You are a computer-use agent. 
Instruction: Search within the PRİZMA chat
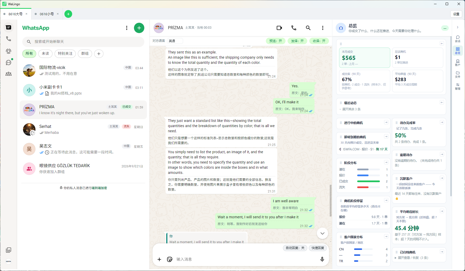(308, 28)
